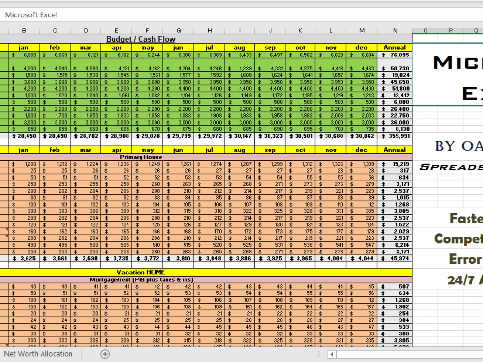The image size is (483, 362).
Task: Select column J header
Action: click(x=270, y=30)
